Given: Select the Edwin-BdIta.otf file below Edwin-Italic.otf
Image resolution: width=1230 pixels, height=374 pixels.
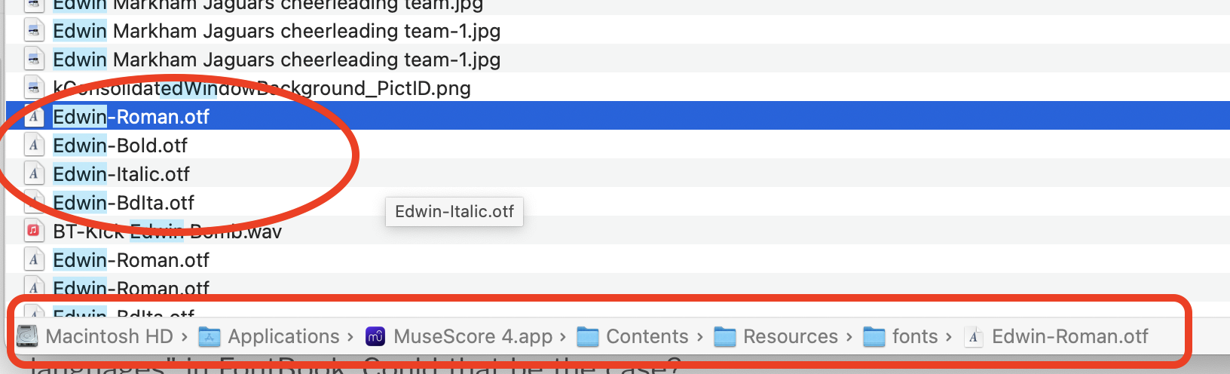Looking at the screenshot, I should [x=124, y=203].
